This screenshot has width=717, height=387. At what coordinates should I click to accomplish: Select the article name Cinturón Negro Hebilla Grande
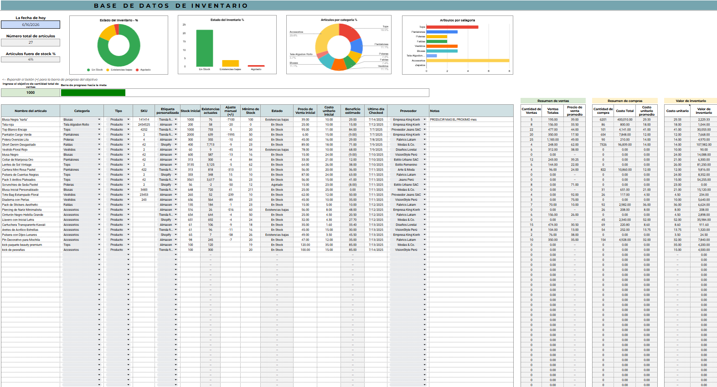(x=23, y=214)
